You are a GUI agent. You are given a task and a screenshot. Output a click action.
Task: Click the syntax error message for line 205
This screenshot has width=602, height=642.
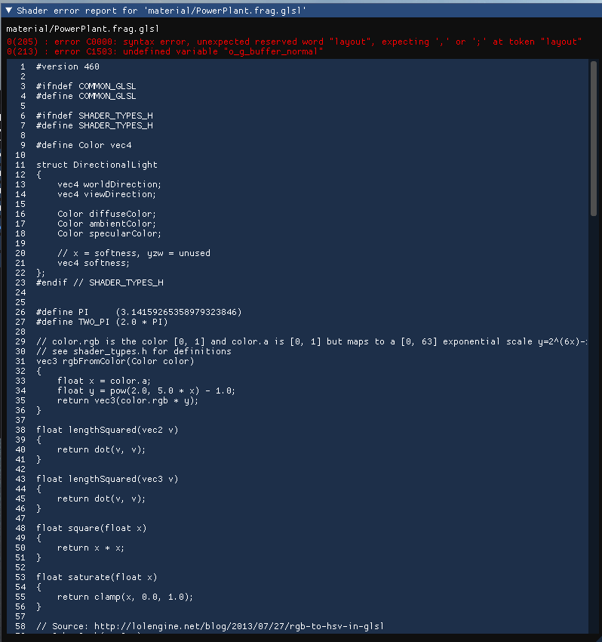(x=294, y=42)
